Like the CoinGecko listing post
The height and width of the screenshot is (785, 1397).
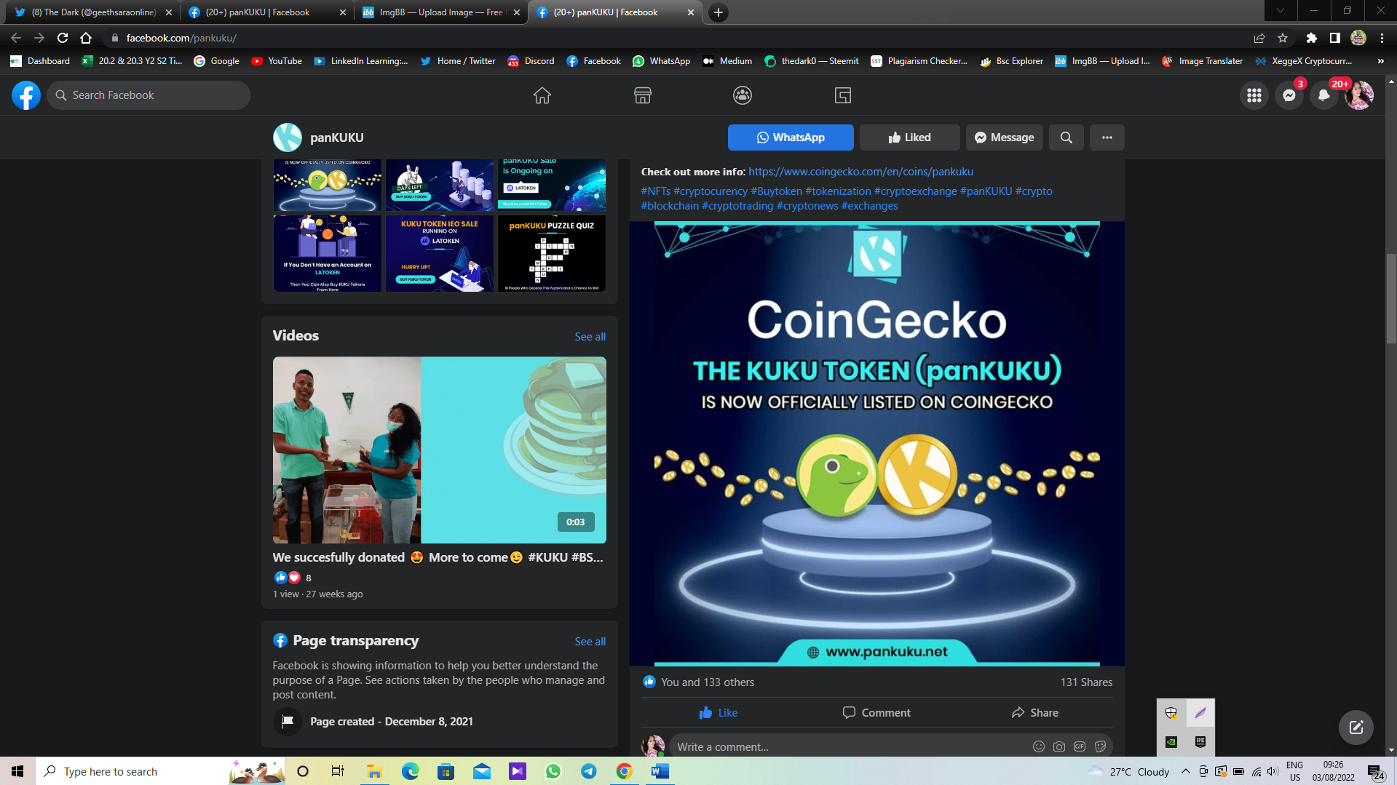(718, 713)
